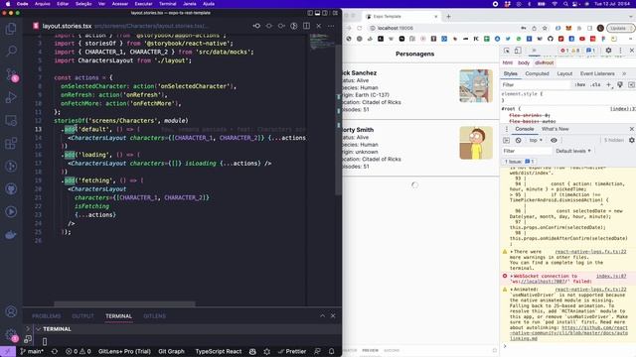This screenshot has height=357, width=636.
Task: Reload the Chrome page
Action: (360, 28)
